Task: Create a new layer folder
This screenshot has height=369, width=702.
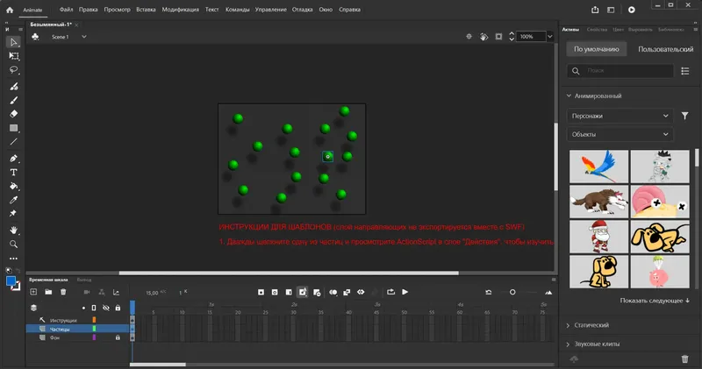Action: [48, 292]
